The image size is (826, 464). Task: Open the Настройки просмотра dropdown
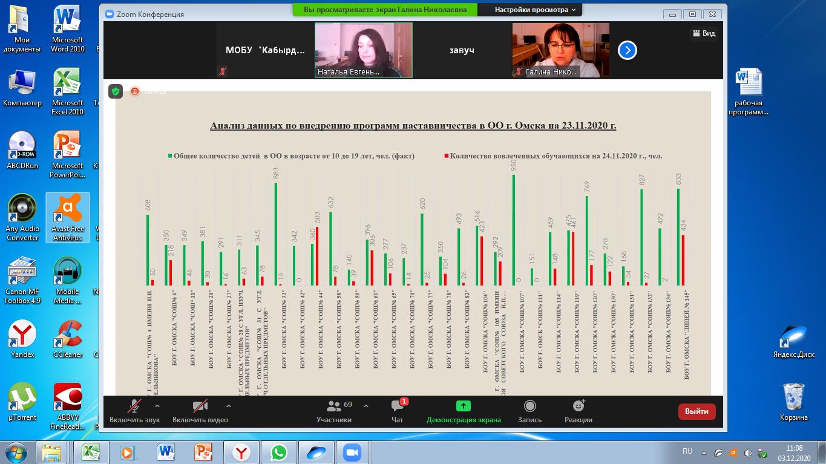tap(534, 10)
